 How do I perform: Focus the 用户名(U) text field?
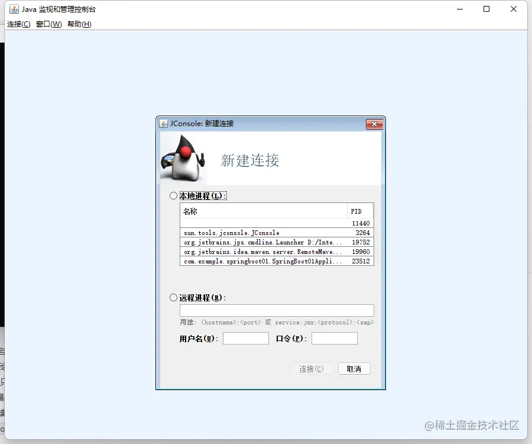pyautogui.click(x=246, y=339)
